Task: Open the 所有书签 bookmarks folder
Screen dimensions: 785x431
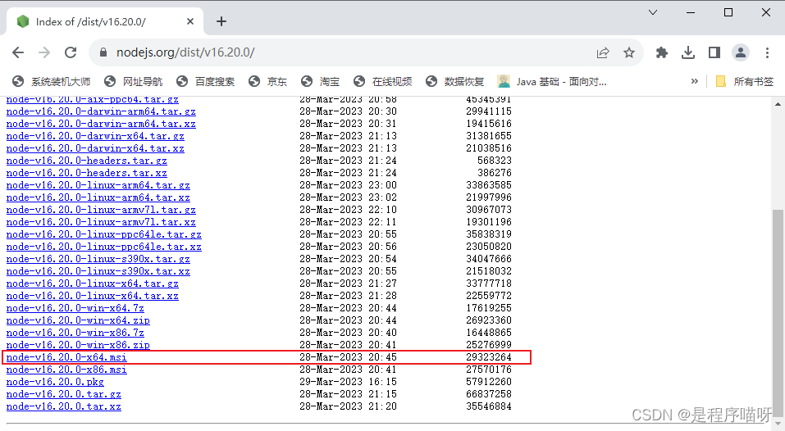Action: [745, 81]
